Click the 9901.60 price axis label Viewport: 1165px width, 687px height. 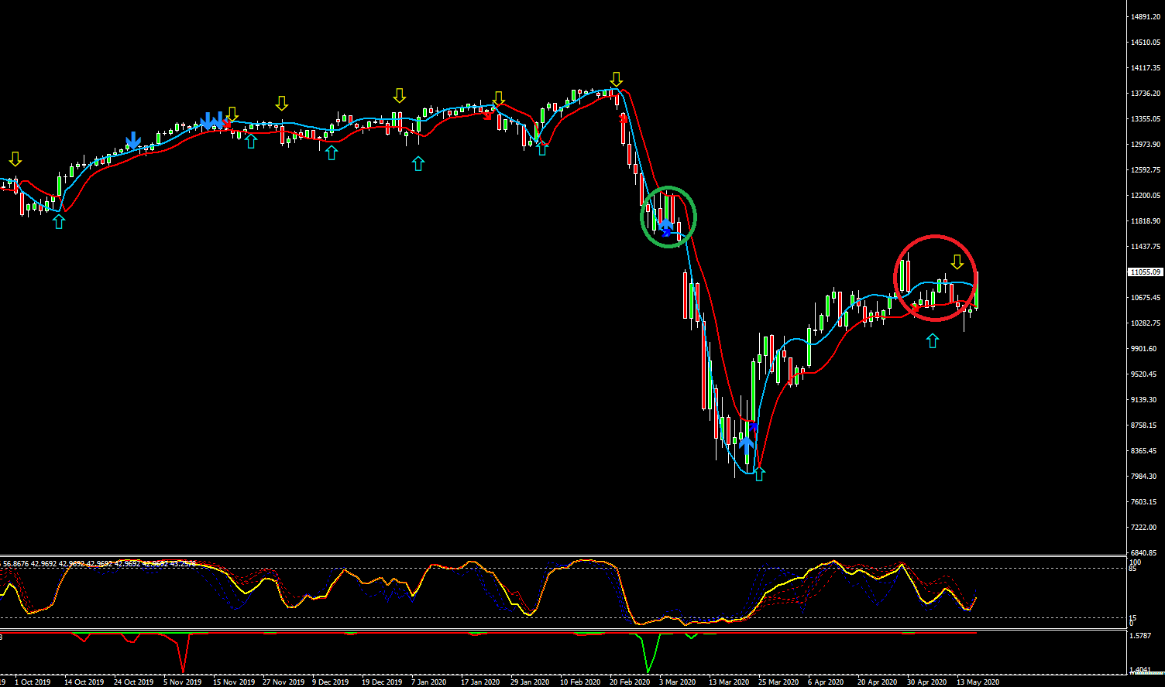[1144, 349]
